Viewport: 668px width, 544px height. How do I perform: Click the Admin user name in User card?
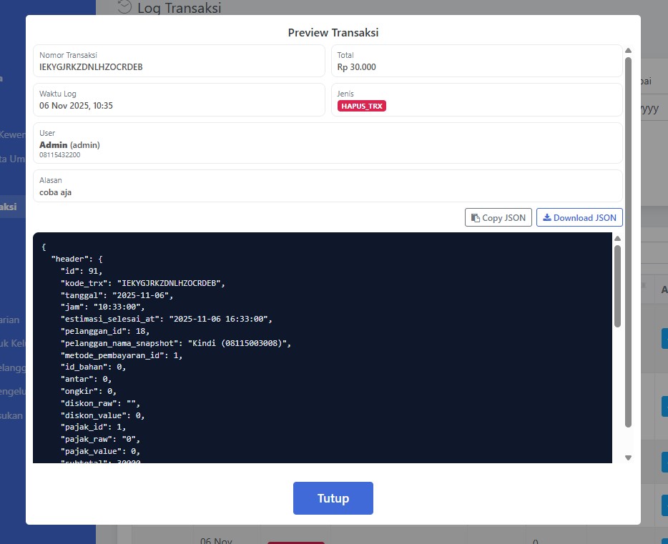coord(54,144)
